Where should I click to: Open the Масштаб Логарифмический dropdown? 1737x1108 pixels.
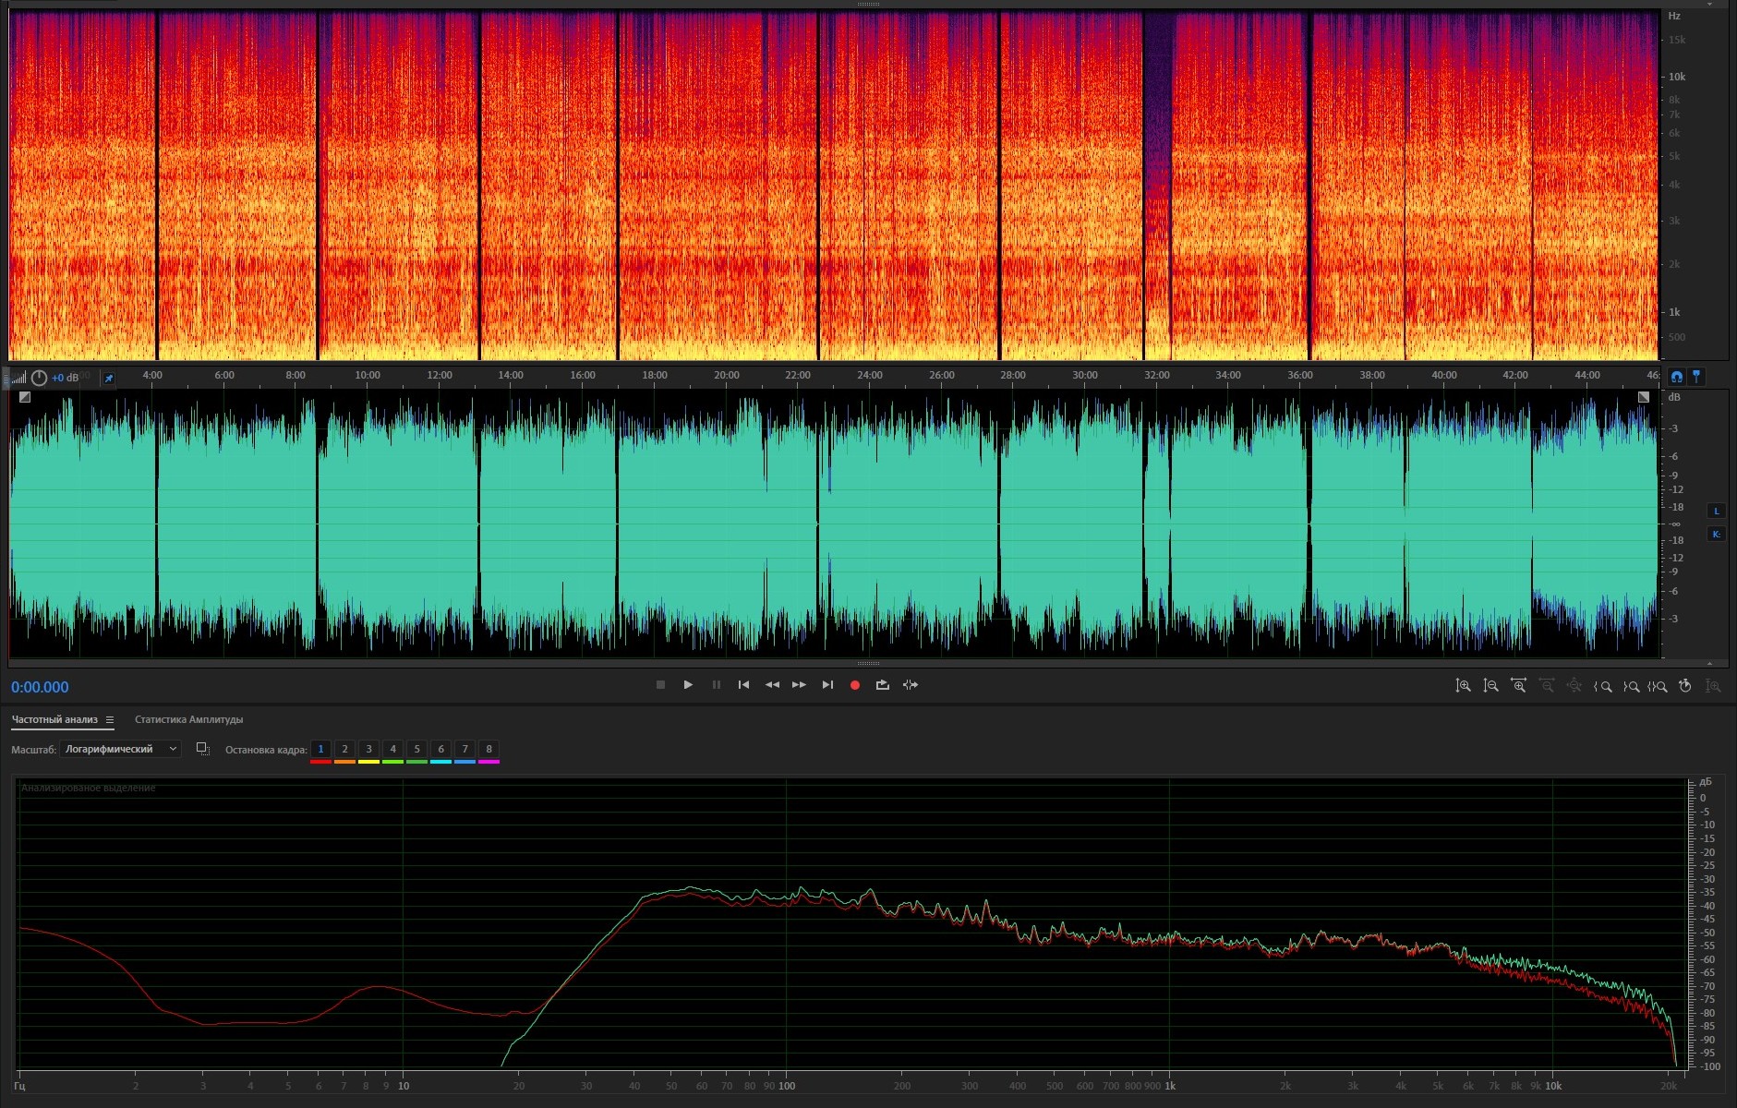tap(120, 749)
